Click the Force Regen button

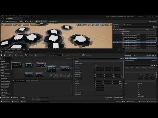(29, 55)
